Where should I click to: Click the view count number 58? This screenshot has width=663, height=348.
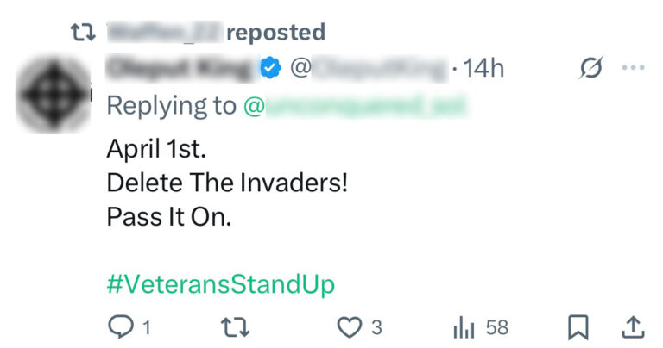pyautogui.click(x=497, y=327)
